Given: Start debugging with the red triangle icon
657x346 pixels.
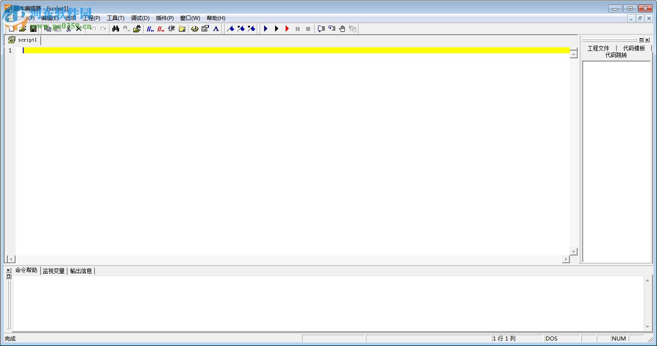Looking at the screenshot, I should 287,29.
